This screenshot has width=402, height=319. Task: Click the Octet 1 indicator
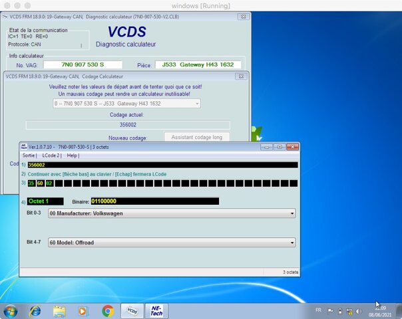pos(45,201)
